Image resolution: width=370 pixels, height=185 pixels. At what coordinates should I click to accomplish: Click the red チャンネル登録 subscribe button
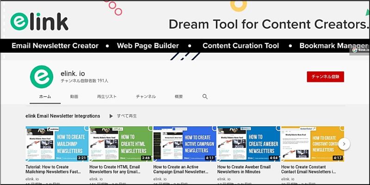[x=326, y=77]
